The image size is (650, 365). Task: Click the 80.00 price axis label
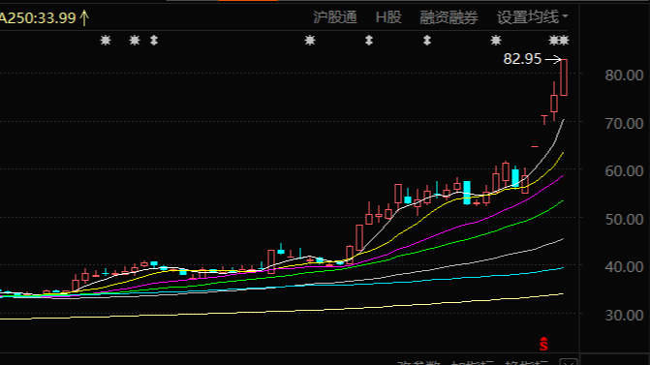tap(624, 75)
